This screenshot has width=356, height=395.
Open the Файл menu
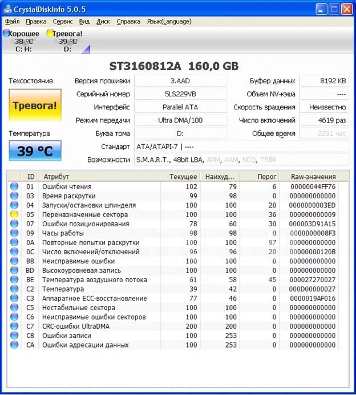tap(12, 22)
